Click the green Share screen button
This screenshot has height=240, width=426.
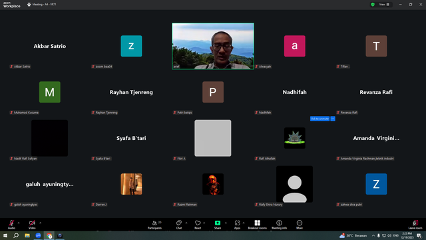(218, 223)
